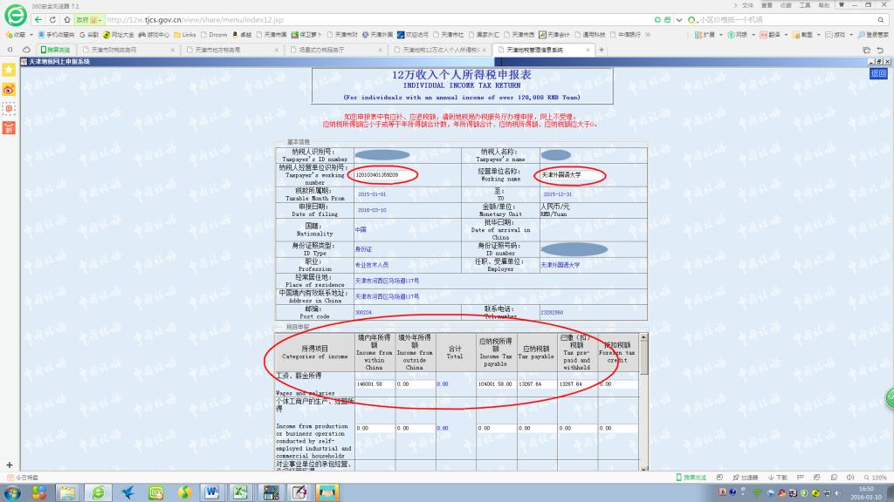The width and height of the screenshot is (894, 502).
Task: Open the 加速器 accelerator in status bar
Action: click(x=746, y=478)
